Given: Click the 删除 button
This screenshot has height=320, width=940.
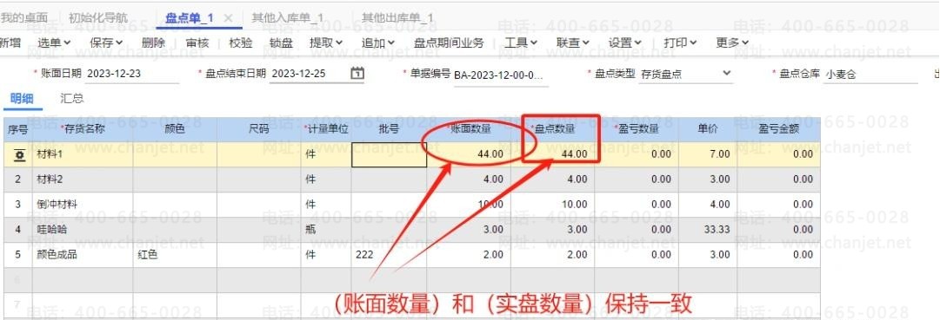Looking at the screenshot, I should coord(153,42).
